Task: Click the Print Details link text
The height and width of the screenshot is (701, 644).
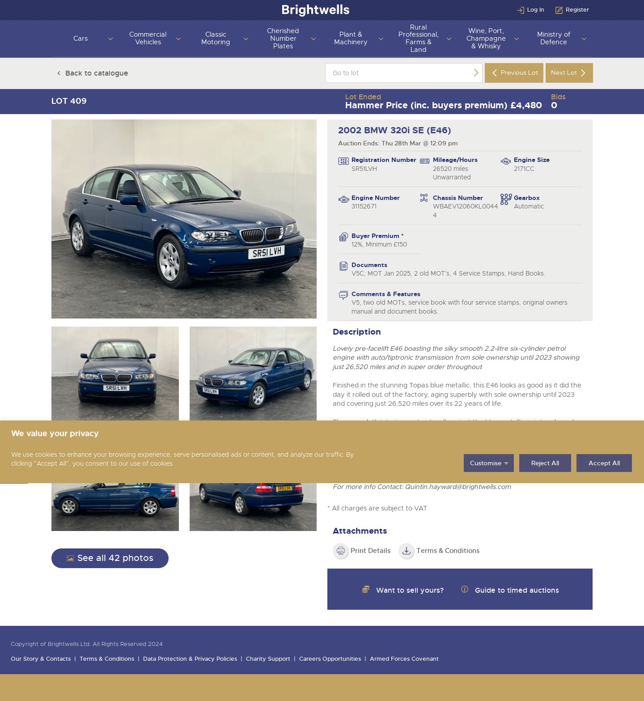Action: coord(370,551)
